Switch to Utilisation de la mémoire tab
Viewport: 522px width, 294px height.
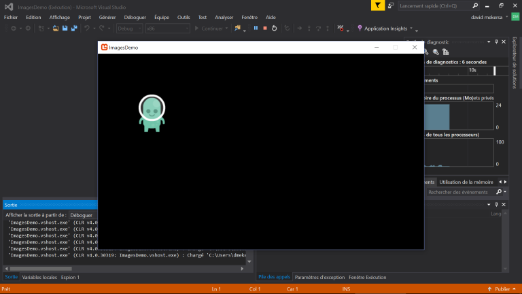point(466,182)
